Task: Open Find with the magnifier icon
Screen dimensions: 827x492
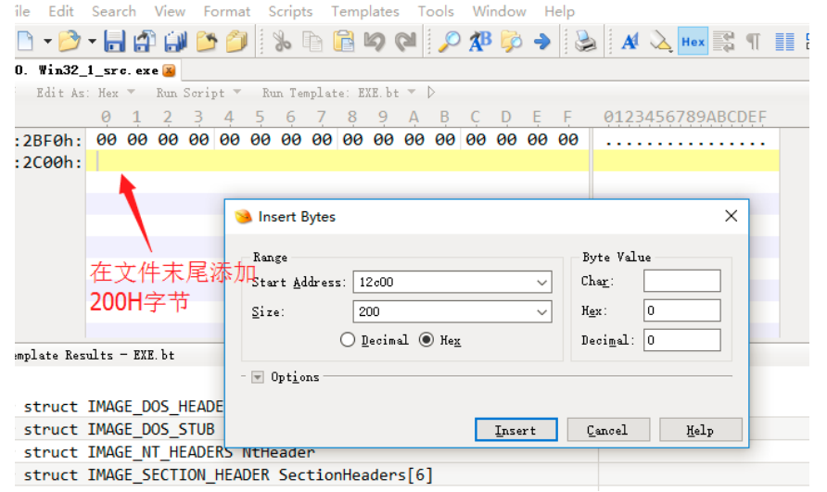Action: click(x=450, y=41)
